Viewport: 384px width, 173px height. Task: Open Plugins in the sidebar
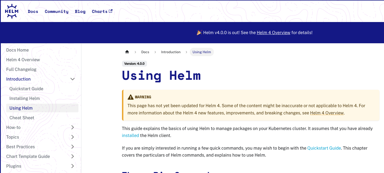[x=14, y=166]
